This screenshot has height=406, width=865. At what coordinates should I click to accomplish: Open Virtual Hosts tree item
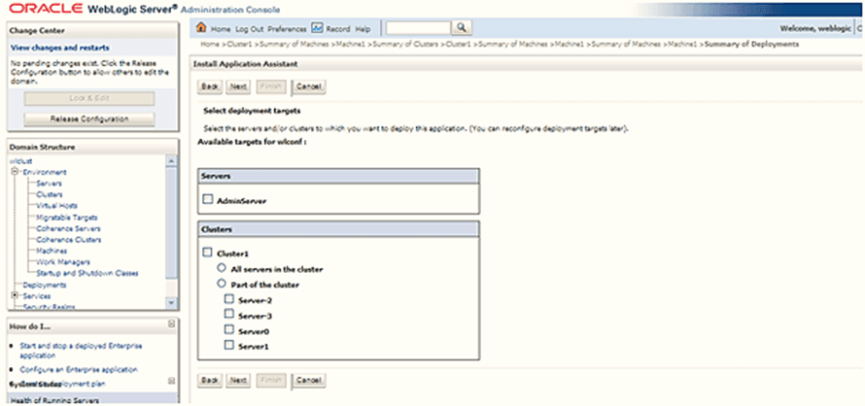(x=56, y=205)
